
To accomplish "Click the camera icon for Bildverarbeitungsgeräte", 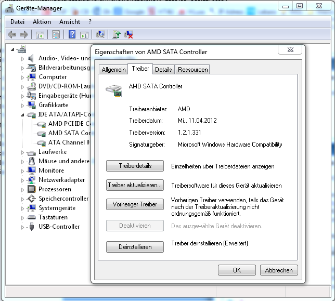I will [32, 68].
